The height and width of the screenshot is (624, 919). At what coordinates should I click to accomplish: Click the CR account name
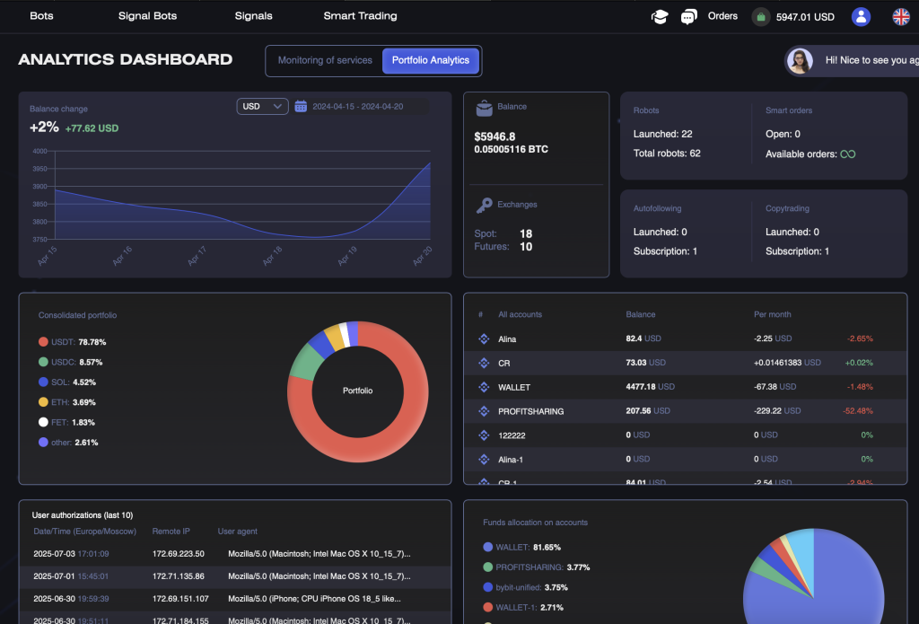click(504, 364)
